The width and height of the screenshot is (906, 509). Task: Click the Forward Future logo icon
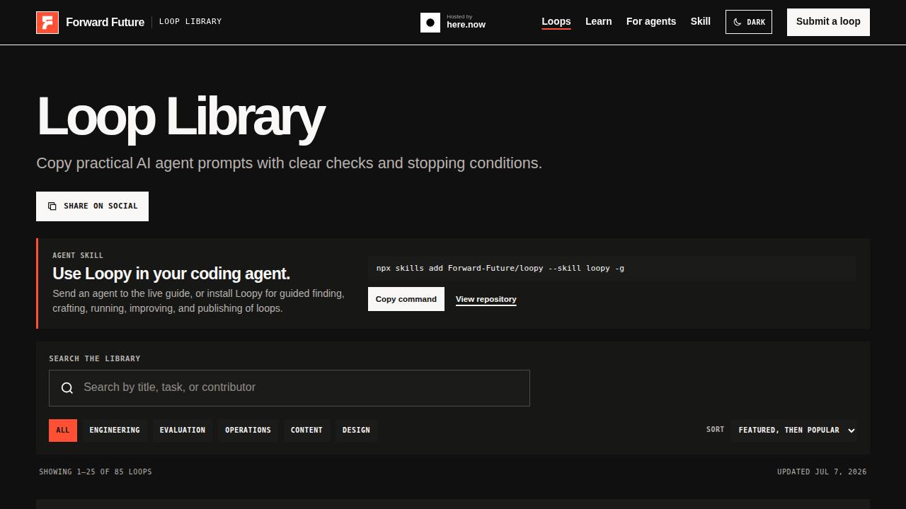click(47, 23)
